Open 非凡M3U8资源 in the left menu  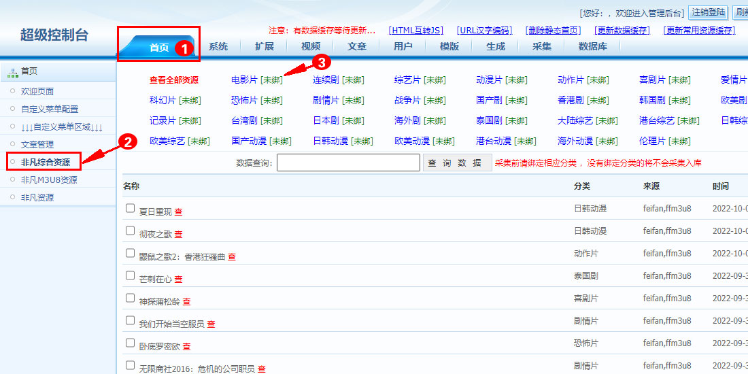(x=49, y=180)
